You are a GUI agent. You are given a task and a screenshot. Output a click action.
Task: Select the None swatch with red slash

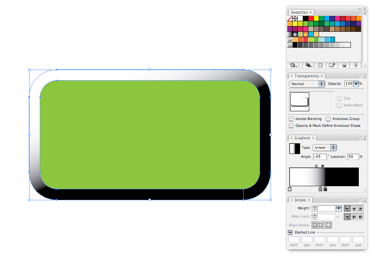click(290, 18)
